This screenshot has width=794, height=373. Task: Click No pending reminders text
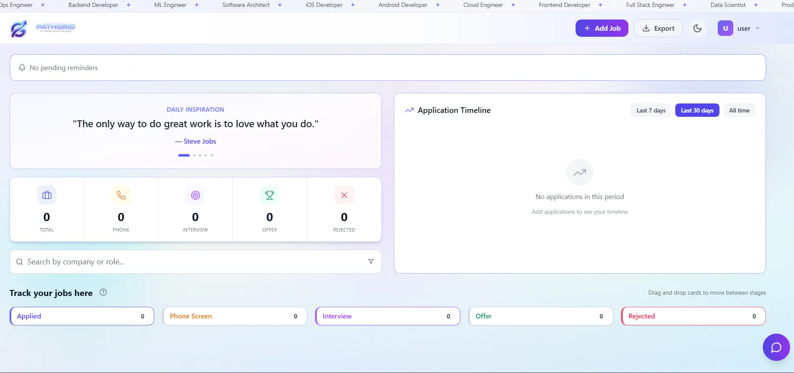64,68
